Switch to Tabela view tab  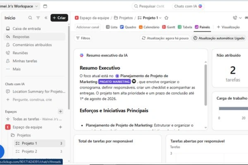click(x=185, y=27)
